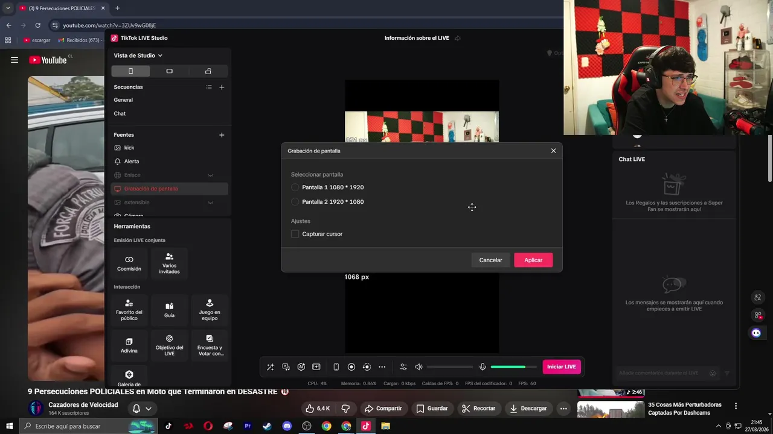Open the Cazadores de Velocidad channel
Image resolution: width=773 pixels, height=434 pixels.
[83, 404]
